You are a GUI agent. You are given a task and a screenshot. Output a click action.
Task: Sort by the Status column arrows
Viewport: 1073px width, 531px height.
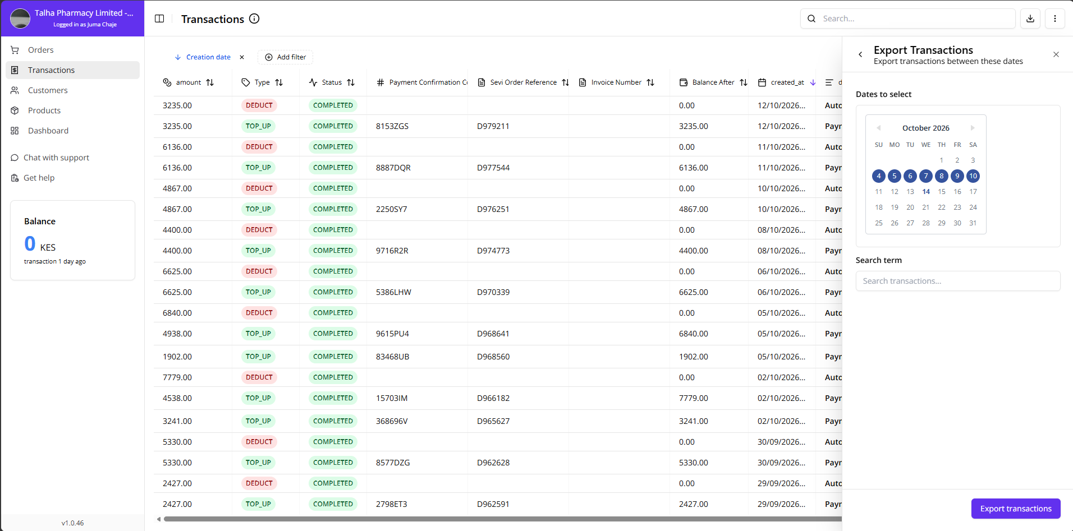[351, 82]
